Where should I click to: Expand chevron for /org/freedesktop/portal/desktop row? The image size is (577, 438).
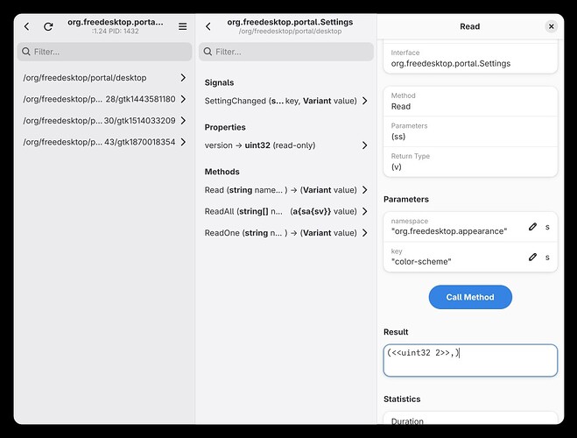(x=183, y=78)
